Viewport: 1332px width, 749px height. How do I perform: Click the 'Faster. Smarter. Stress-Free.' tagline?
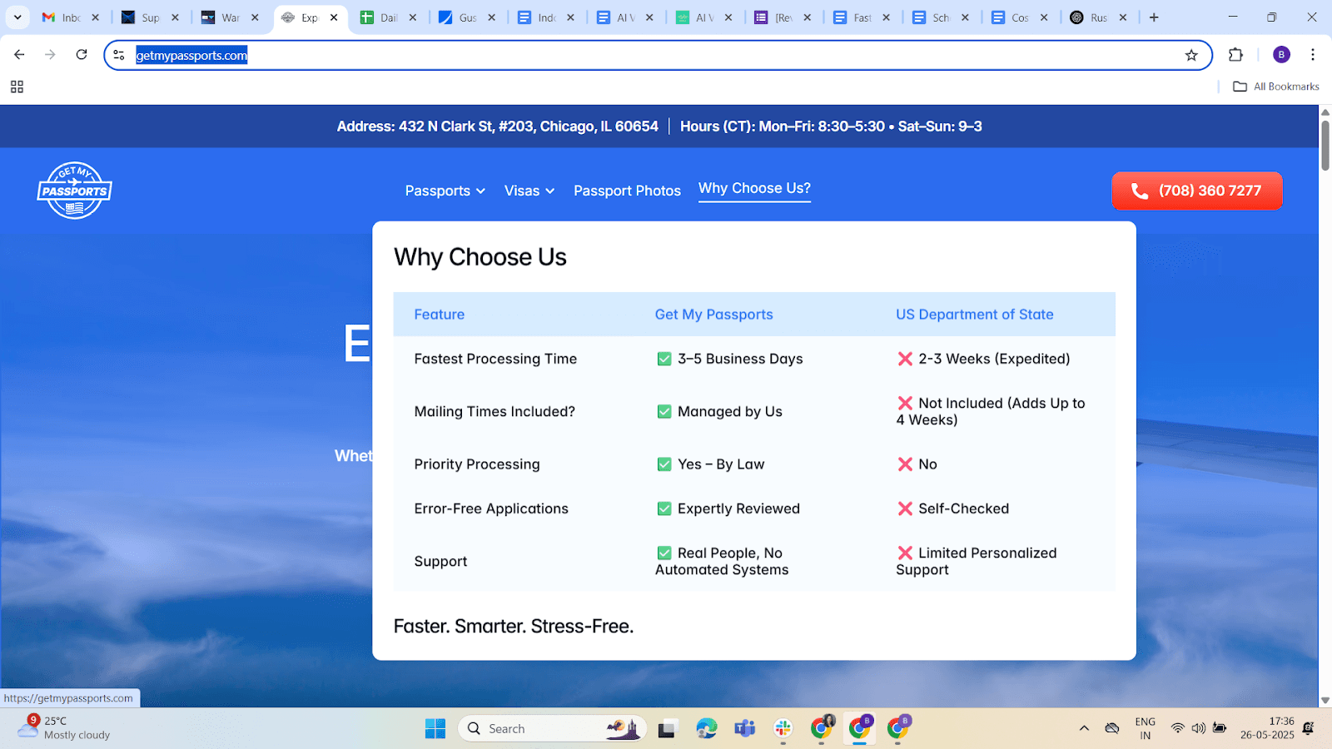coord(514,626)
